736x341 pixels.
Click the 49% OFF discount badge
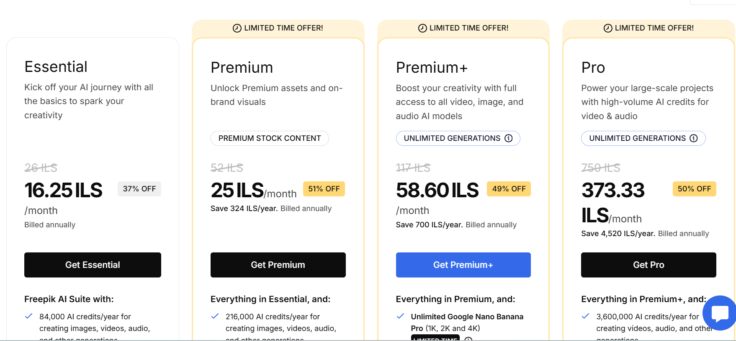coord(509,189)
